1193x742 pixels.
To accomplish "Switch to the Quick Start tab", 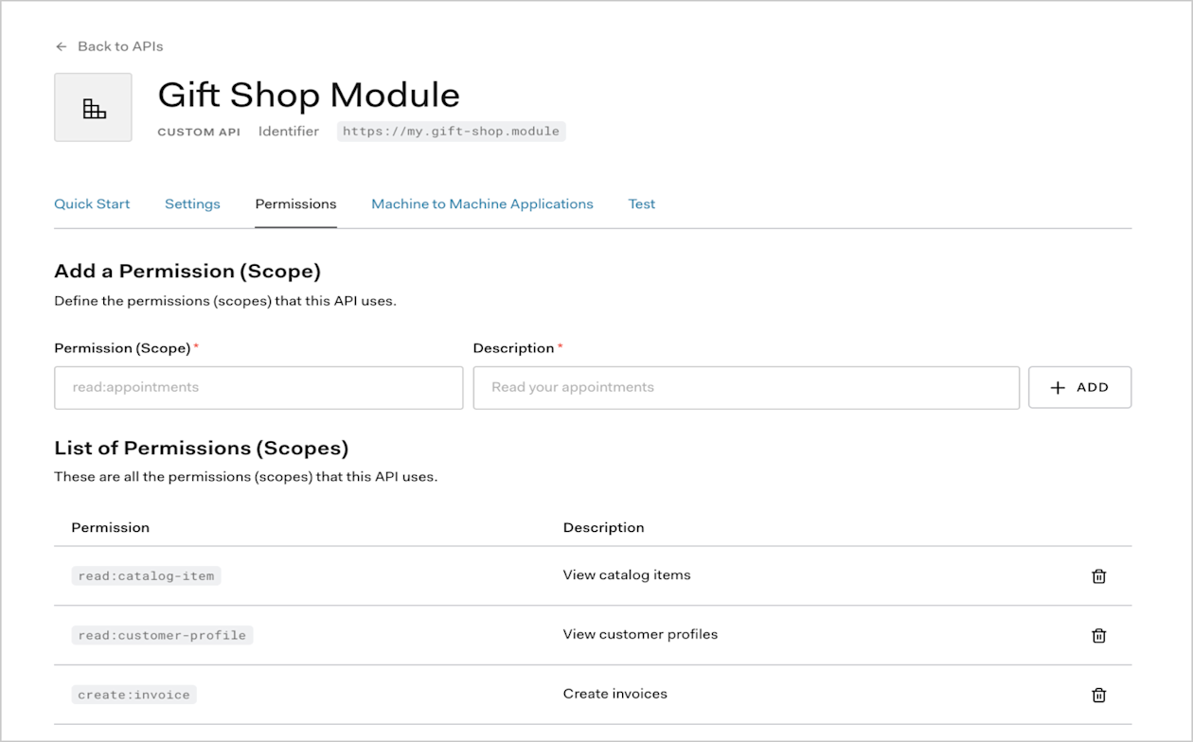I will pyautogui.click(x=92, y=203).
